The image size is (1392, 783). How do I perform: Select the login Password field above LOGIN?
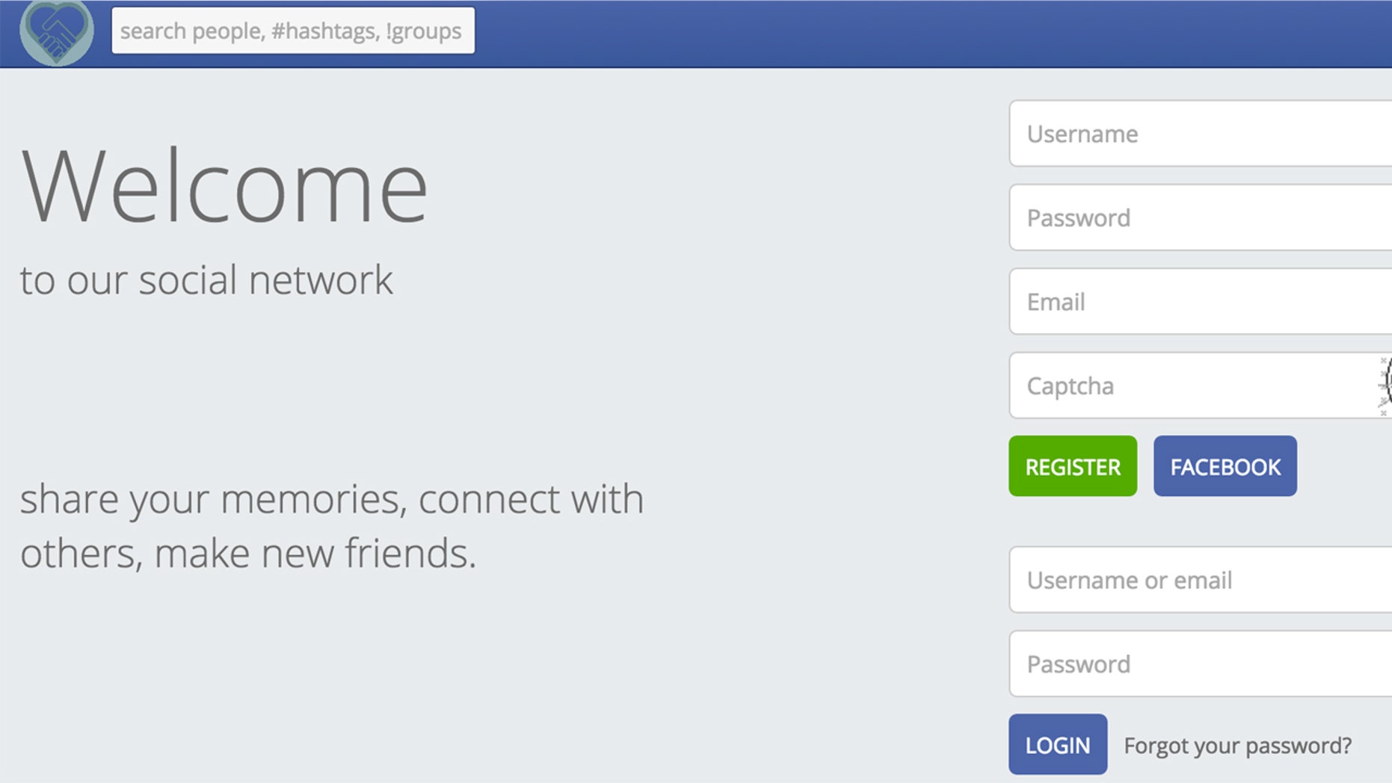coord(1201,664)
